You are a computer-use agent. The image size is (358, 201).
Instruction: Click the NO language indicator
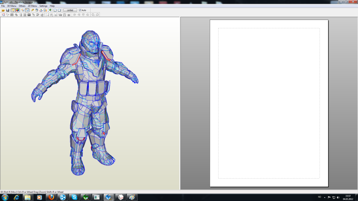pos(320,197)
